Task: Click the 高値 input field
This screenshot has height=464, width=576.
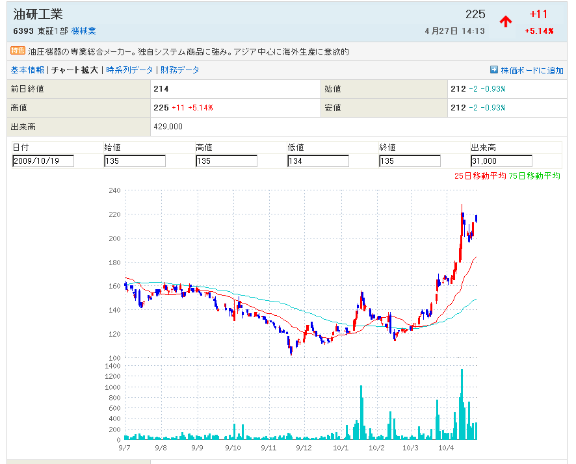Action: coord(226,161)
